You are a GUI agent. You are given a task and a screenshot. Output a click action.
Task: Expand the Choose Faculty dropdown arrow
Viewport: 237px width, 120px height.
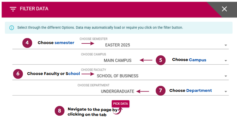pyautogui.click(x=226, y=76)
